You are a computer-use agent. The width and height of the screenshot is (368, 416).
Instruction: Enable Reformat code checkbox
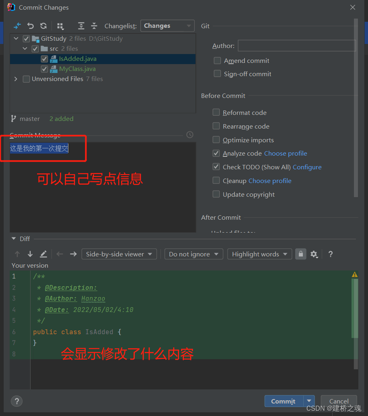pyautogui.click(x=216, y=112)
